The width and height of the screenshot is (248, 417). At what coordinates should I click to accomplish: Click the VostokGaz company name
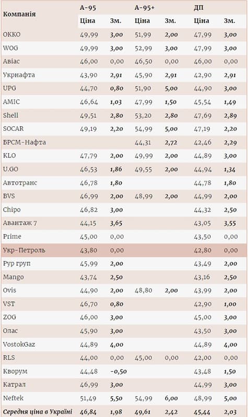[19, 345]
